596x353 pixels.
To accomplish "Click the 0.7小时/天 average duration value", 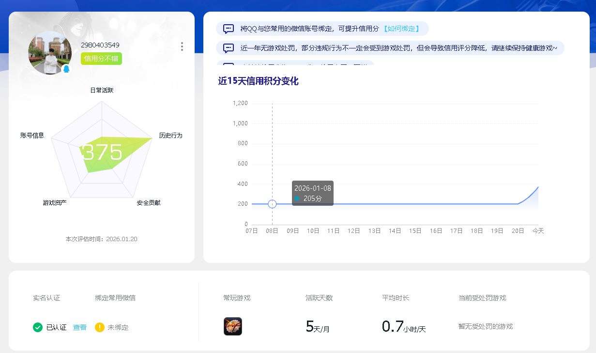I will pos(404,327).
